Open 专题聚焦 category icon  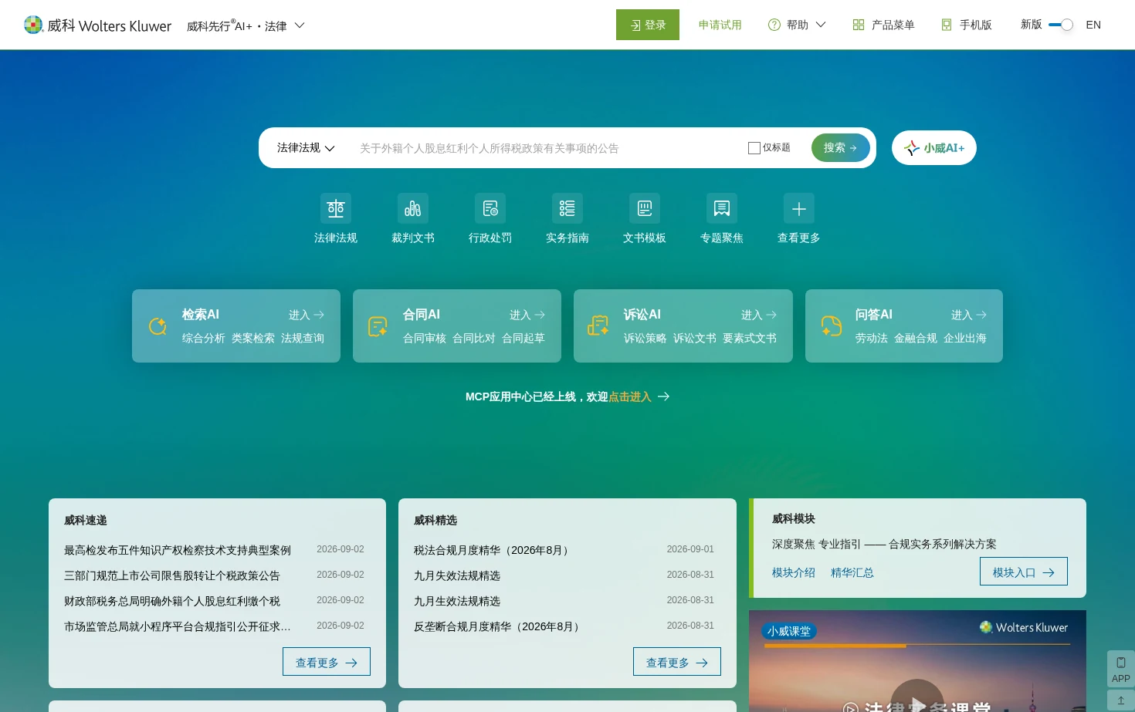pyautogui.click(x=722, y=208)
